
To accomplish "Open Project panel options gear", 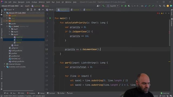I will coord(39,10).
